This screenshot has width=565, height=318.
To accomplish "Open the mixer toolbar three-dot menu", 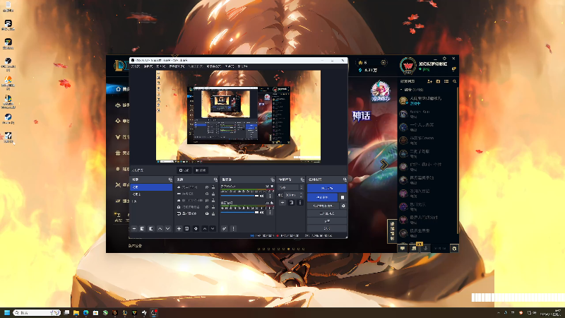I will (233, 228).
